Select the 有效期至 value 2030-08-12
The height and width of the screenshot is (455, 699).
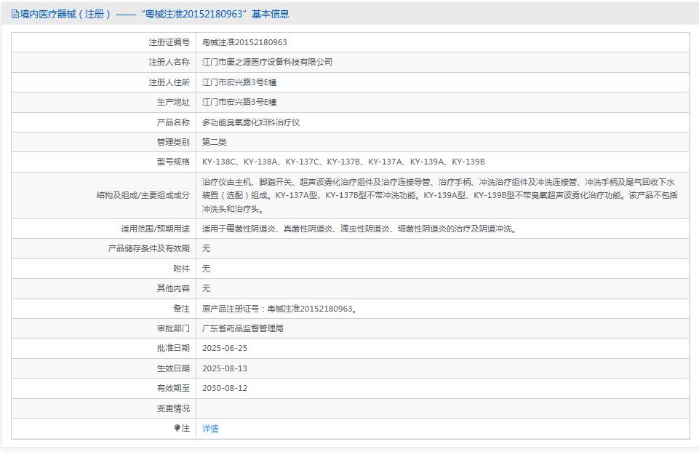pyautogui.click(x=225, y=388)
